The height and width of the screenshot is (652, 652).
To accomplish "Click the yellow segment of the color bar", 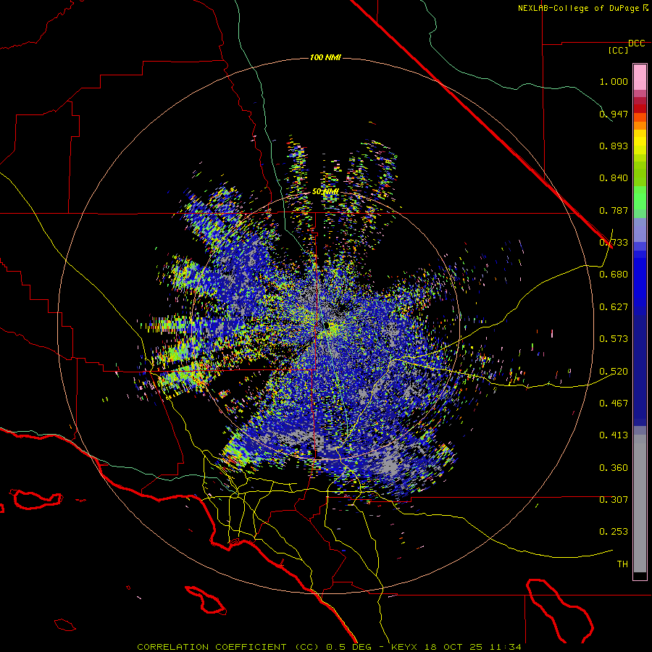I will tap(640, 142).
